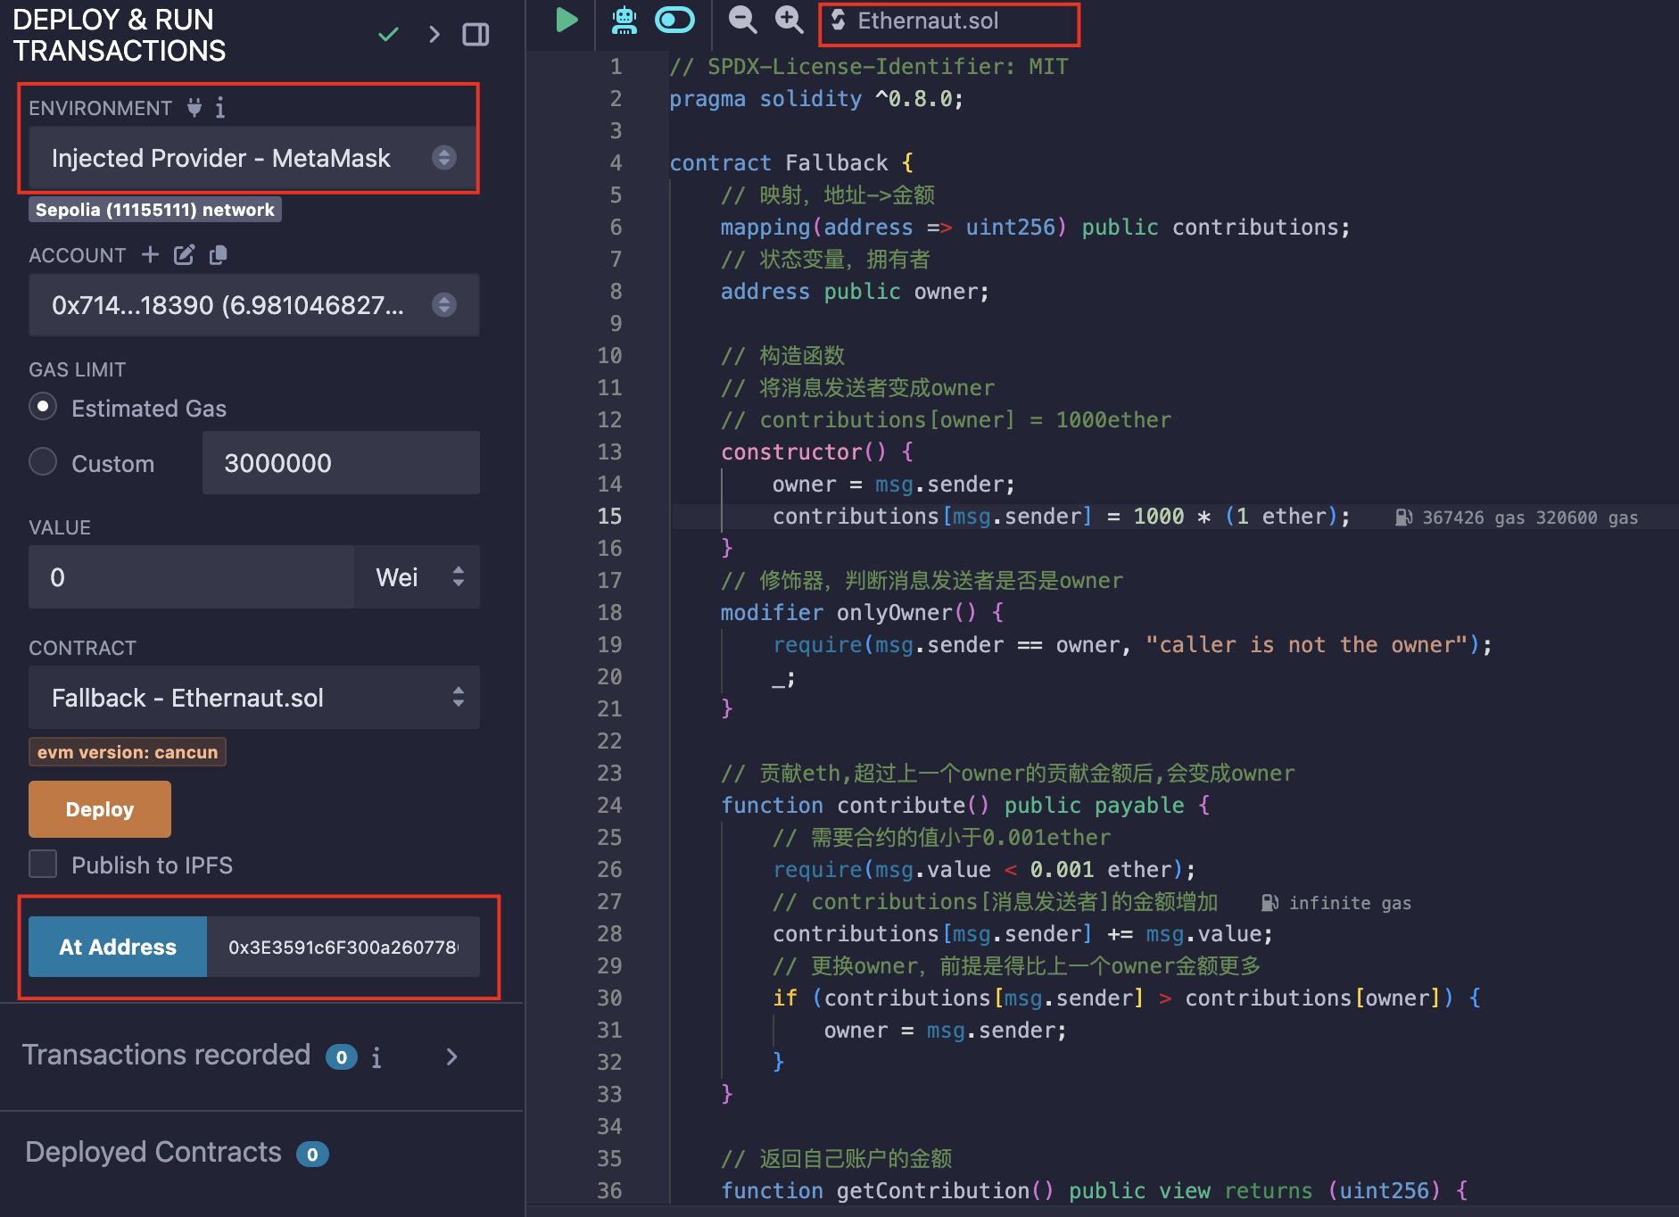Click 'modifier onlyOwner() {' code line

[x=862, y=612]
